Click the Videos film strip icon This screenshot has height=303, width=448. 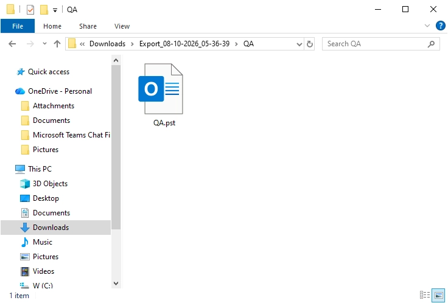point(25,271)
